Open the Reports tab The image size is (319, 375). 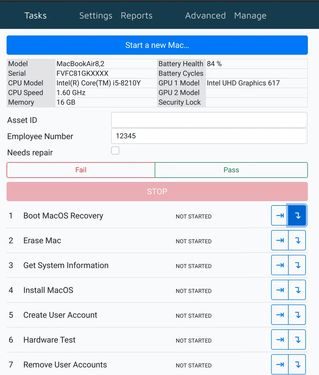click(137, 16)
